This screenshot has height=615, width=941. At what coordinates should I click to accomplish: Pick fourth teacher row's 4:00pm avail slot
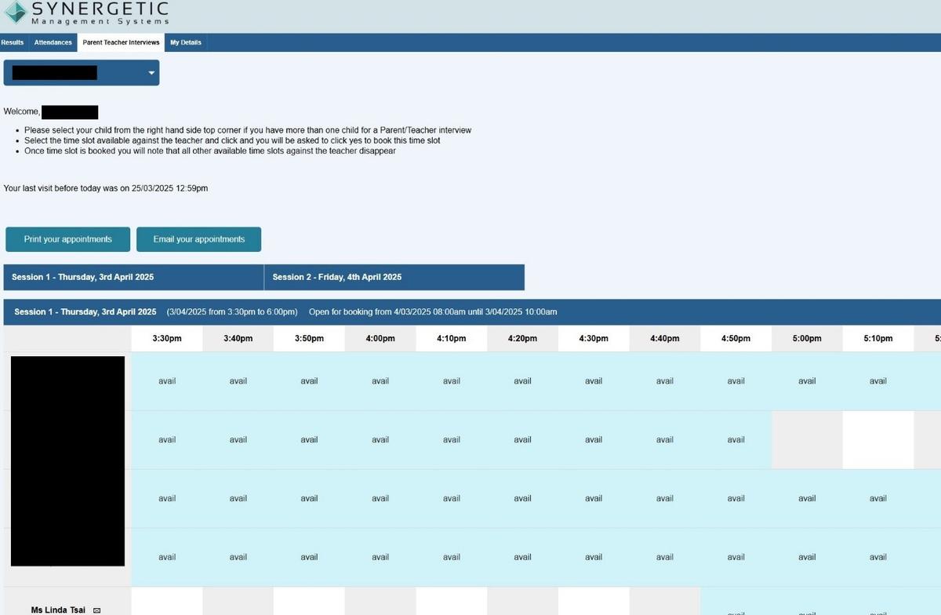click(380, 557)
